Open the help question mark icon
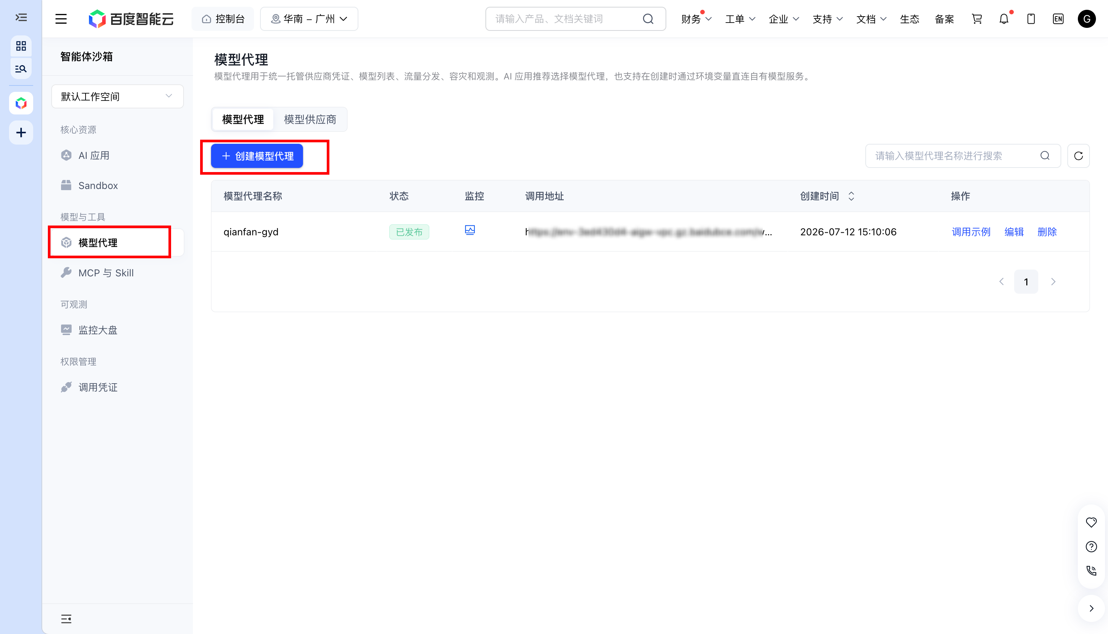This screenshot has width=1108, height=634. coord(1091,547)
